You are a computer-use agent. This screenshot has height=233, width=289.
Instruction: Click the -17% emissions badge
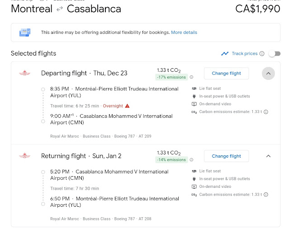pyautogui.click(x=172, y=77)
